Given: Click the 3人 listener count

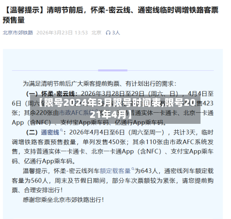Looking at the screenshot, I should click(x=116, y=33).
